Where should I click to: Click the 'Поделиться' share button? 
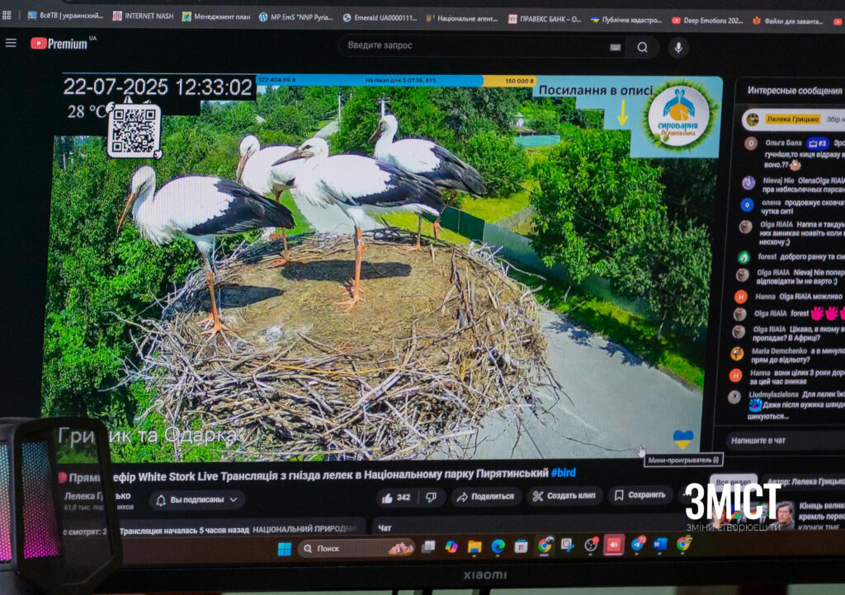(485, 496)
